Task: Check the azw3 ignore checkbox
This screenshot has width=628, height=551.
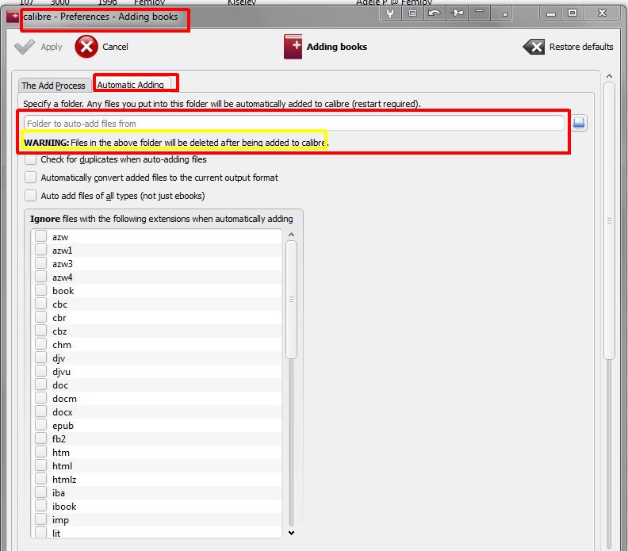Action: point(41,263)
